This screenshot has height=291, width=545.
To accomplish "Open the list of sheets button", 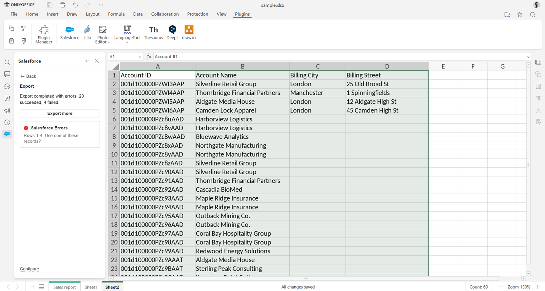I will click(42, 287).
